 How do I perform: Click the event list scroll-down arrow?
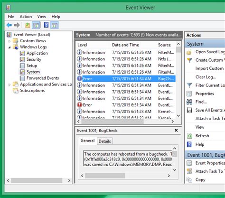178,116
